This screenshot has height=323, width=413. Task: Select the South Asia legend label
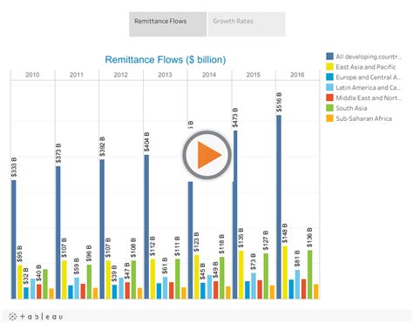pos(351,108)
